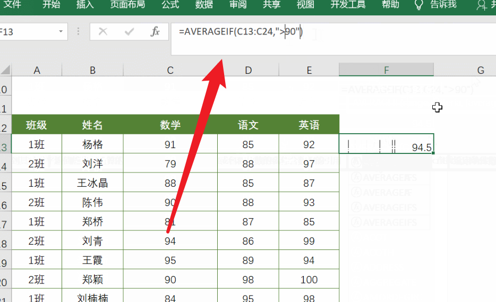Switch to the 视图 ribbon tab
Image resolution: width=496 pixels, height=302 pixels.
(305, 4)
